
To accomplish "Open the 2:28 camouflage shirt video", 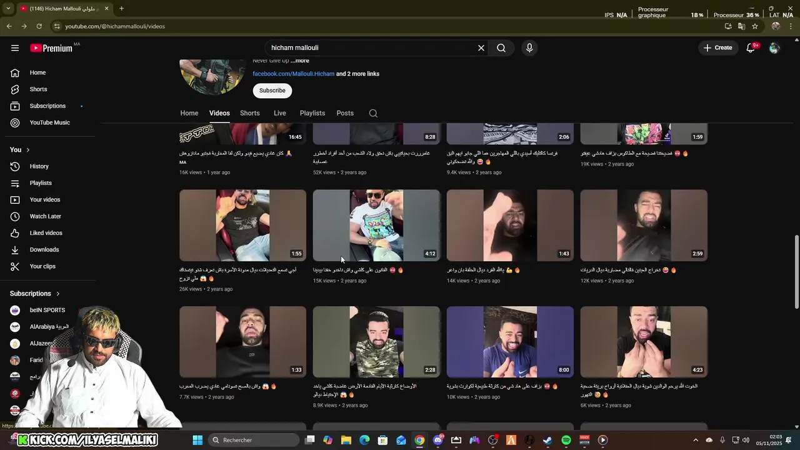I will pos(376,342).
